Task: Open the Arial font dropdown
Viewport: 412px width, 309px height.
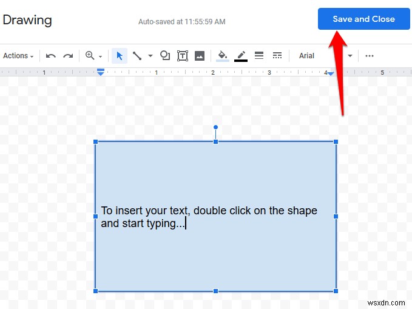Action: pos(326,56)
